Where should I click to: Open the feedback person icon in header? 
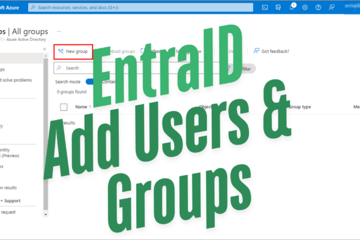tap(332, 8)
